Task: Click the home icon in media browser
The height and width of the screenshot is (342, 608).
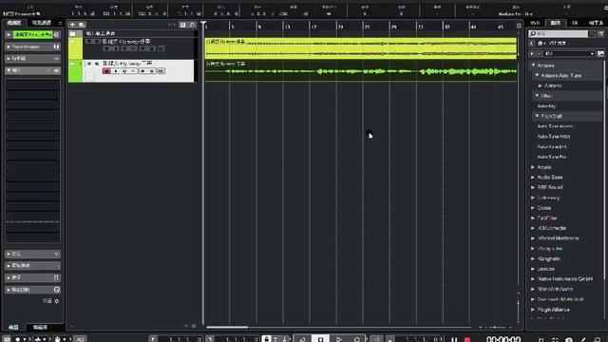Action: click(x=541, y=43)
